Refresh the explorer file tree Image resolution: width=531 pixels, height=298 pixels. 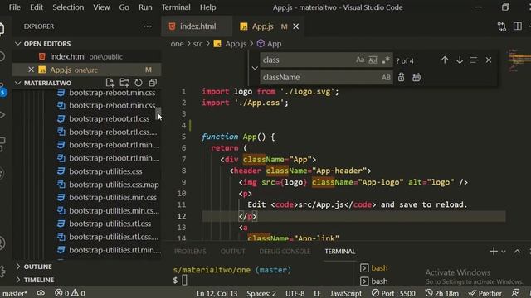[139, 83]
